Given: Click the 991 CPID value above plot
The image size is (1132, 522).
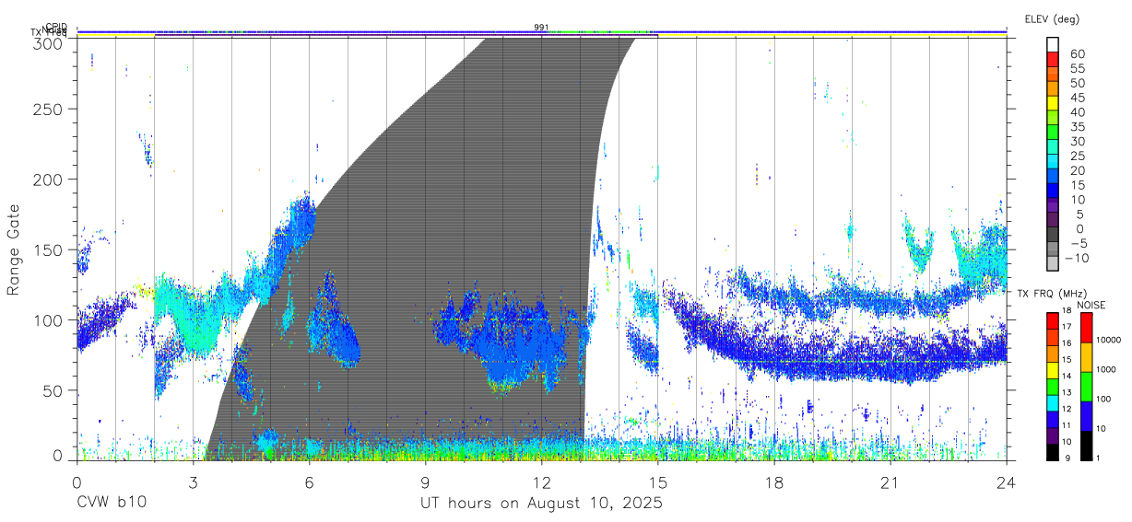Looking at the screenshot, I should 541,28.
